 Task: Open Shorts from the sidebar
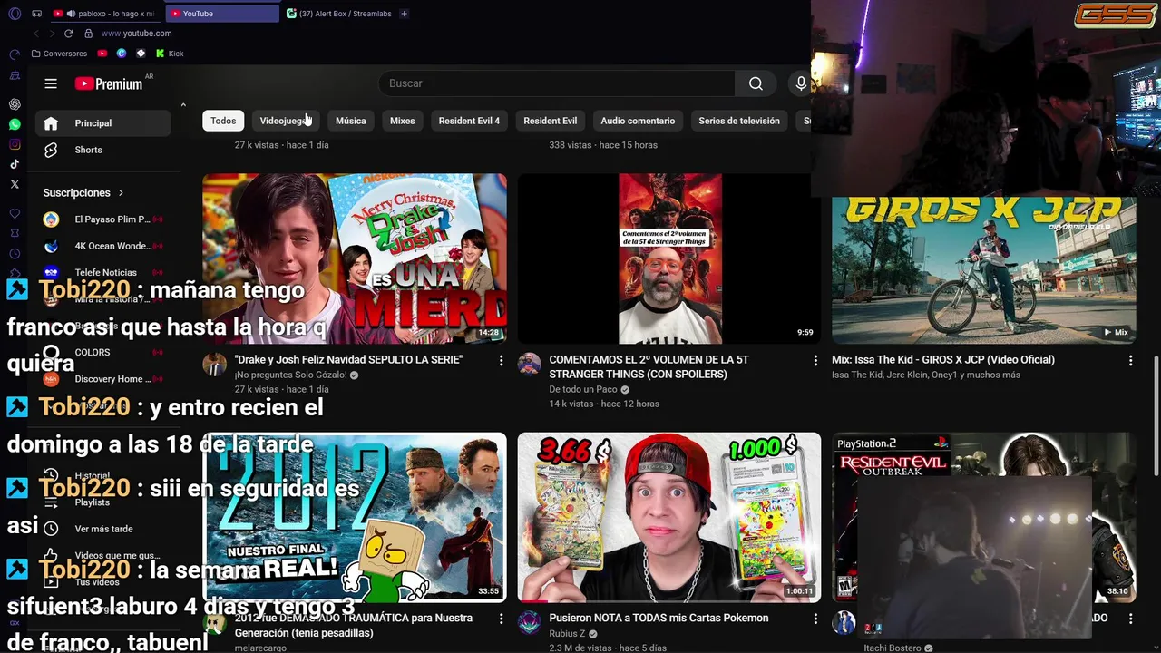coord(102,150)
